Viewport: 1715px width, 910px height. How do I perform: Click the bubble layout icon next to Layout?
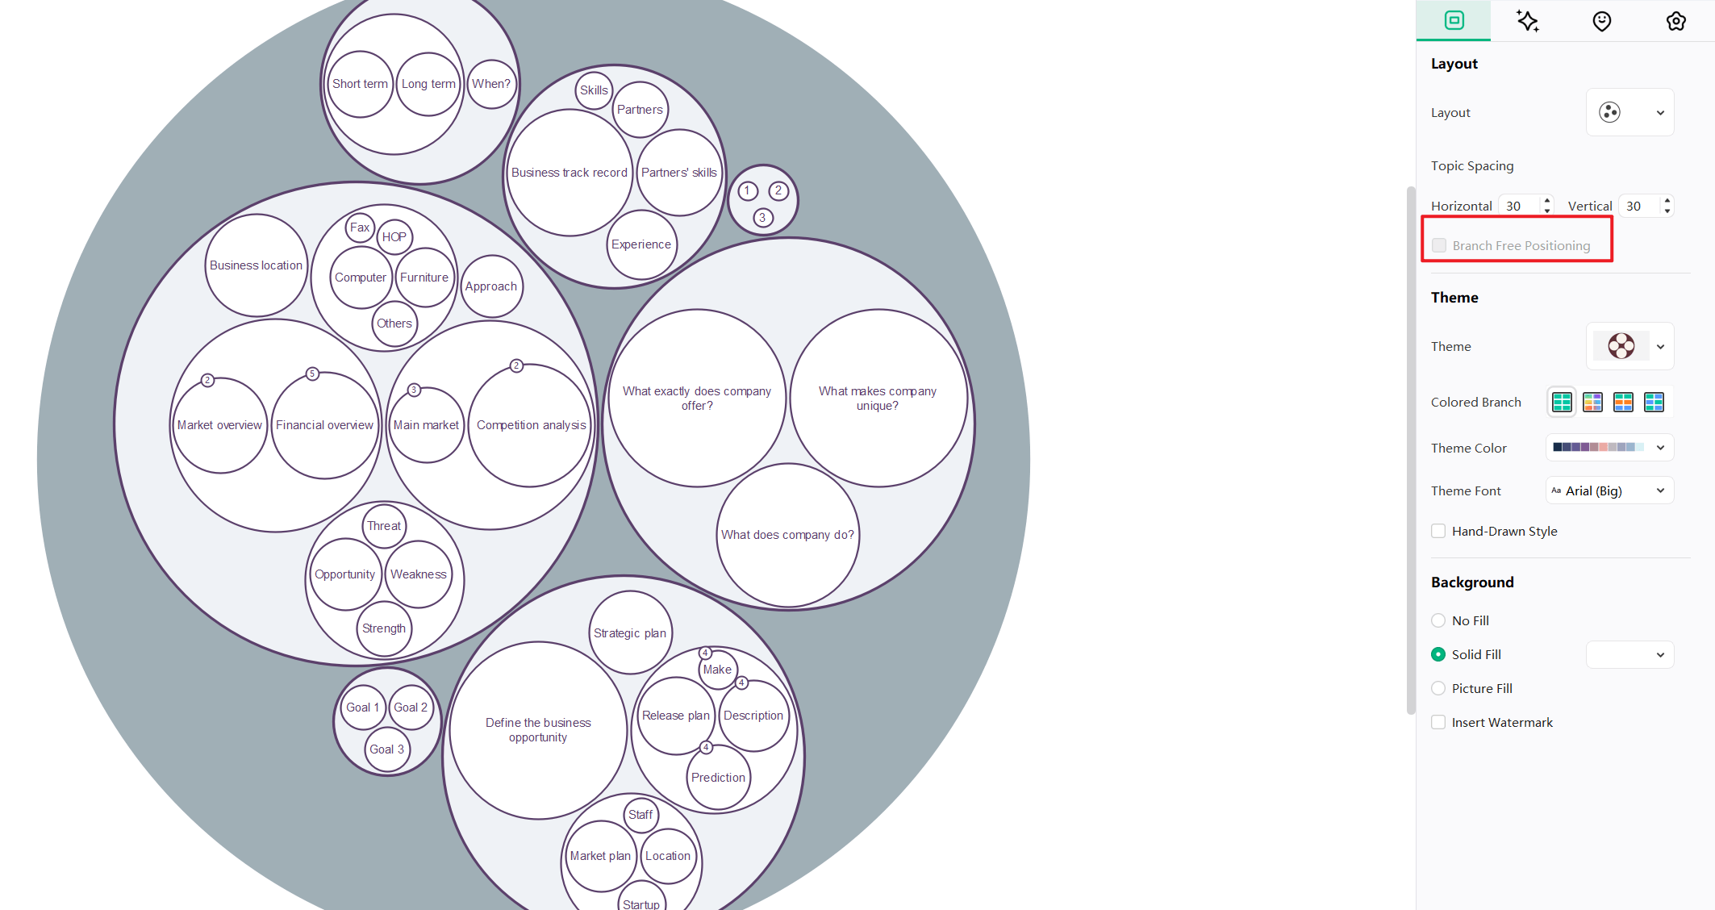pos(1611,111)
